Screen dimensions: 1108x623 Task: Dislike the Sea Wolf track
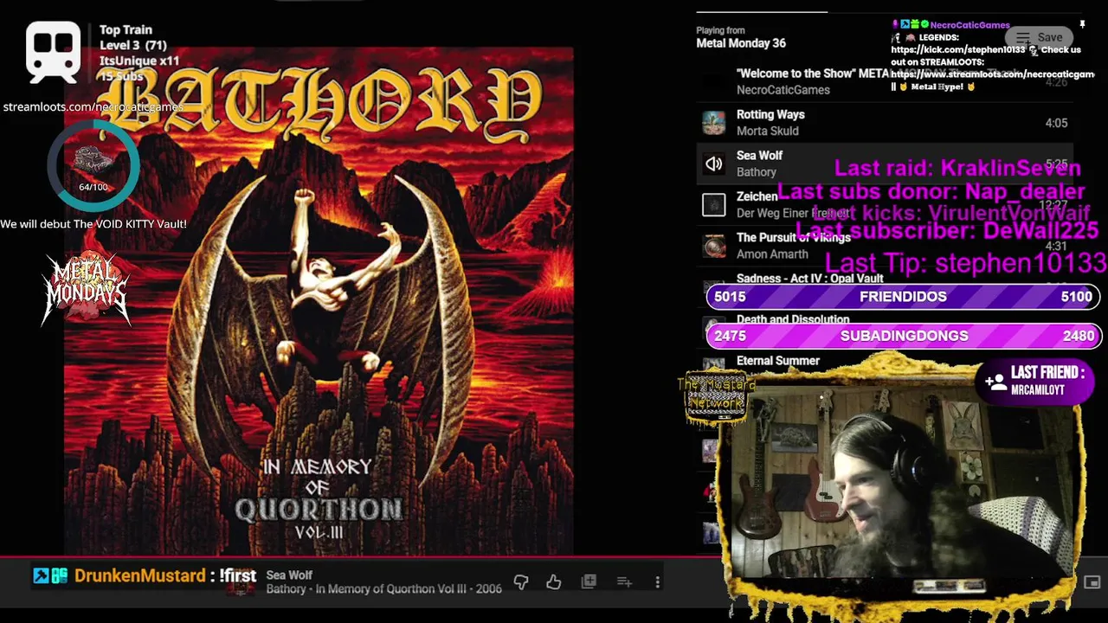[521, 582]
